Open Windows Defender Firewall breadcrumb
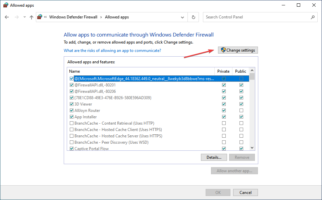322x200 pixels. 73,17
